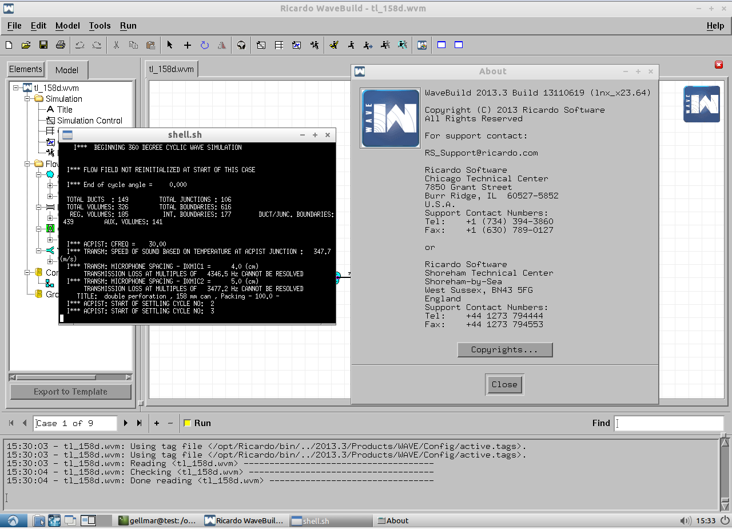732x529 pixels.
Task: Click the Find input field
Action: pyautogui.click(x=669, y=423)
